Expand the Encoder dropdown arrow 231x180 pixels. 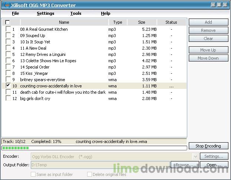click(x=195, y=156)
